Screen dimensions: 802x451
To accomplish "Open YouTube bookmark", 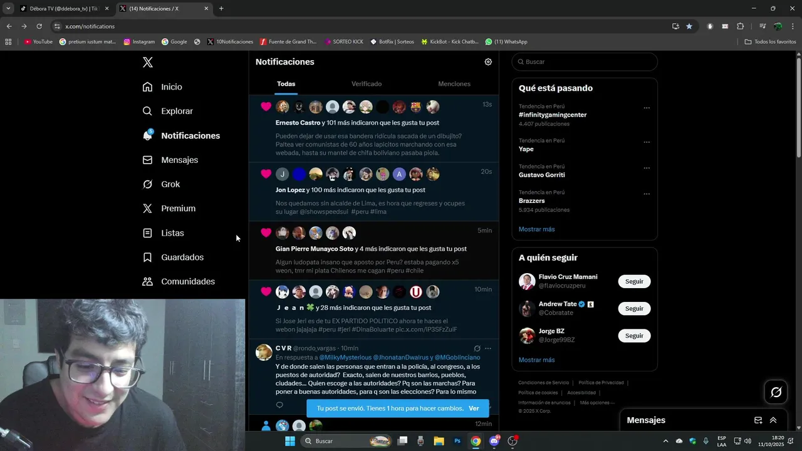I will (x=38, y=42).
